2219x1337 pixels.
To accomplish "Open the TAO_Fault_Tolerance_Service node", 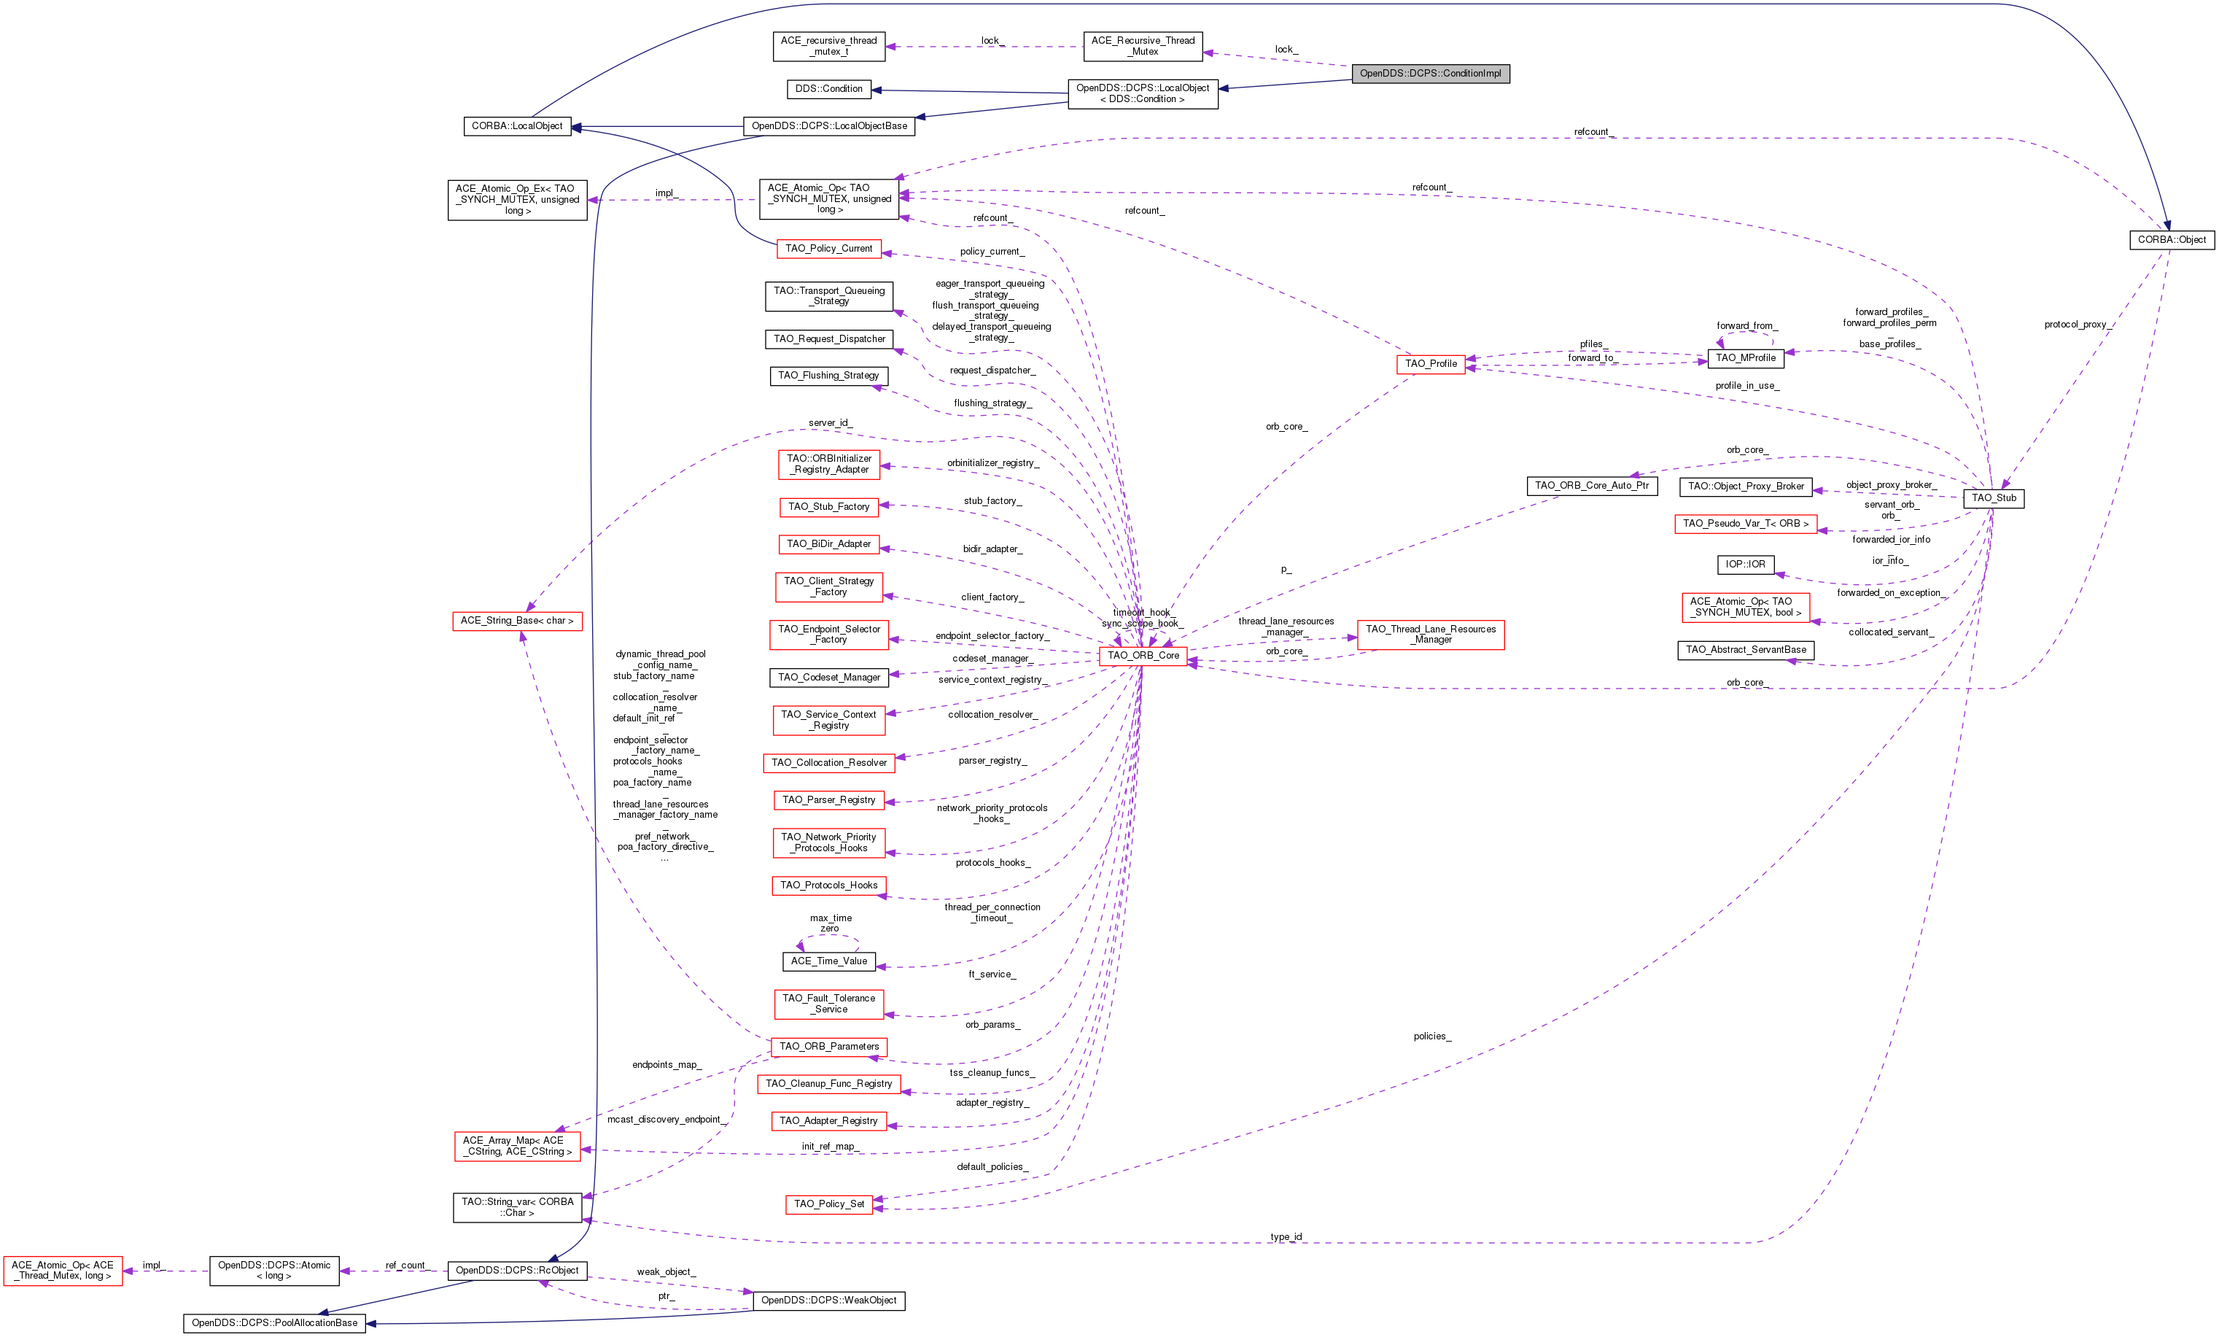I will pos(828,1004).
